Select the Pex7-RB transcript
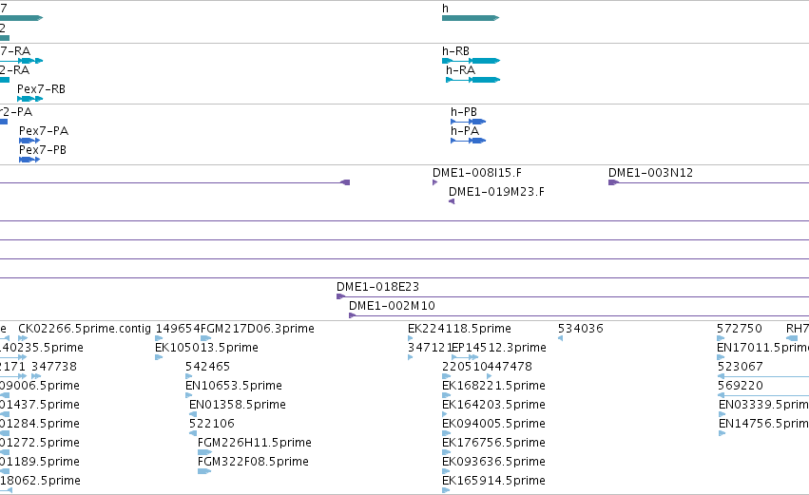The height and width of the screenshot is (495, 809). (x=29, y=99)
